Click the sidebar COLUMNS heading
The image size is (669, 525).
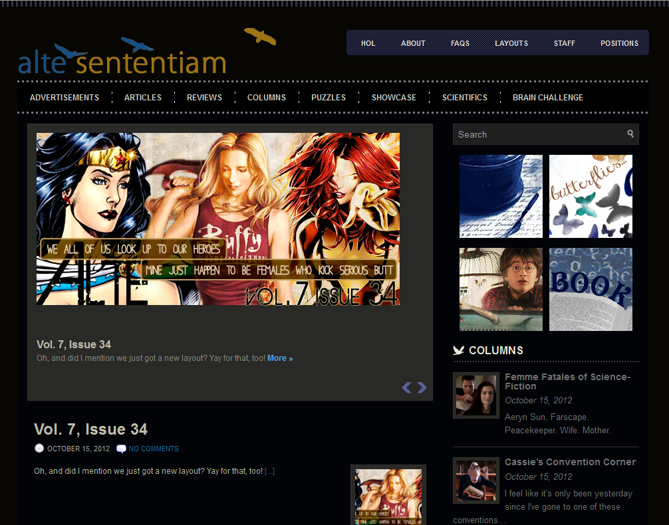coord(496,350)
